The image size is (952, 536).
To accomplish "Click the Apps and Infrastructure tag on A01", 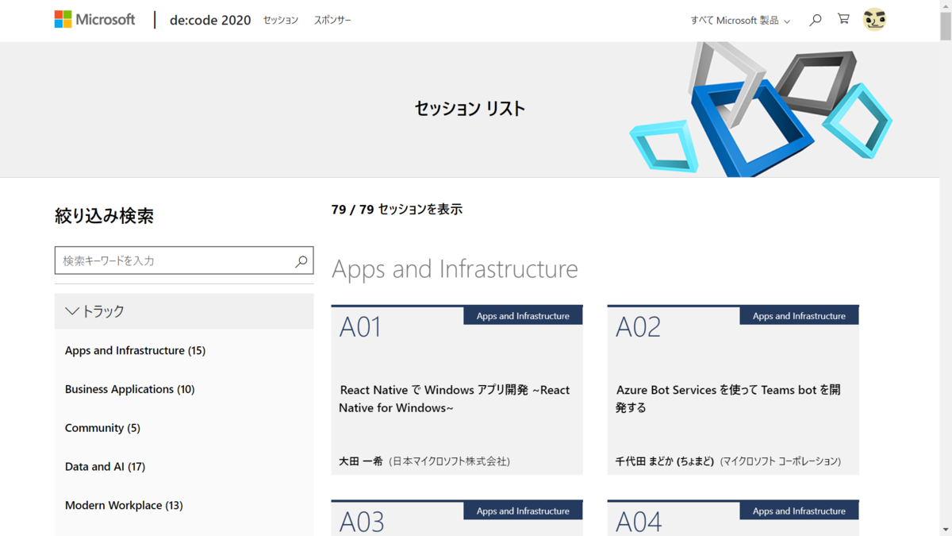I will tap(523, 316).
